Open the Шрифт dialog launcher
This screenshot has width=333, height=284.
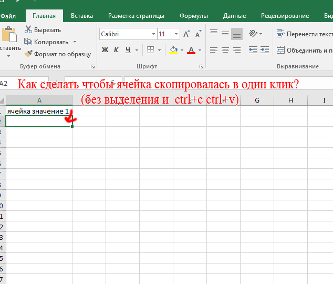click(201, 67)
